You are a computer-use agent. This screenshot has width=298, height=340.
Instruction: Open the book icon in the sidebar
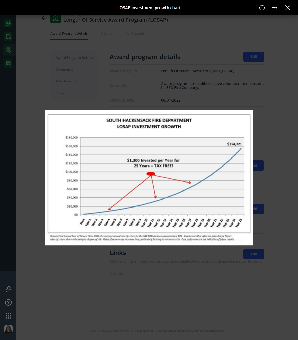click(x=8, y=37)
